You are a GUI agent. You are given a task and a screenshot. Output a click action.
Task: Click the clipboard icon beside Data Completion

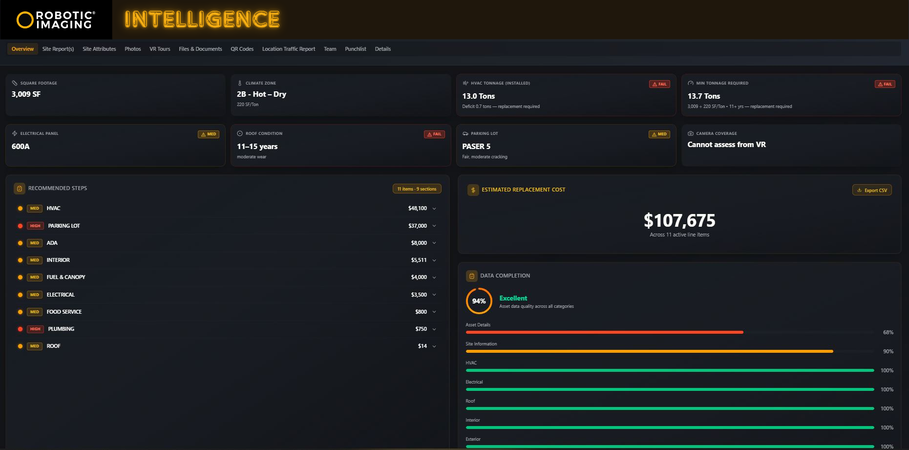pos(471,276)
